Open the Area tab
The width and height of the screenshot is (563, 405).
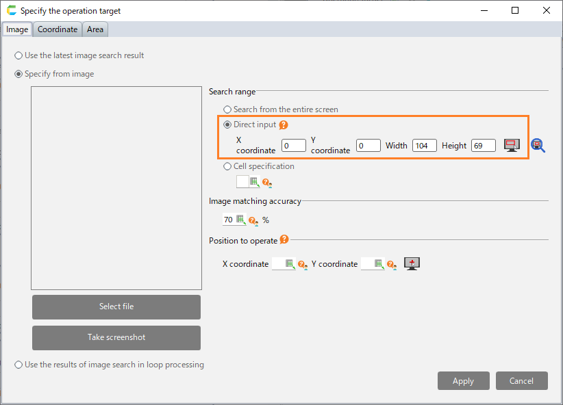pyautogui.click(x=95, y=29)
